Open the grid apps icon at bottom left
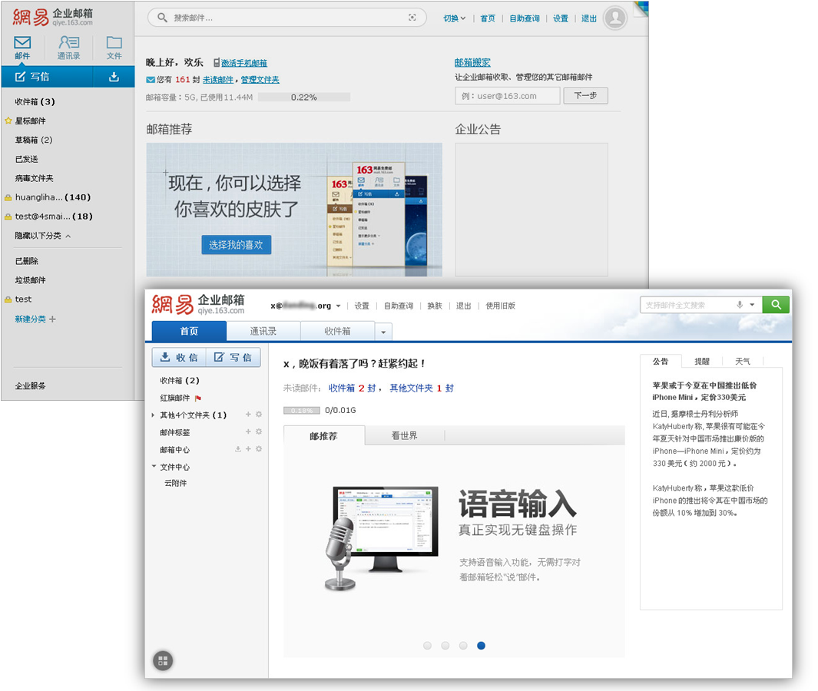The height and width of the screenshot is (691, 818). tap(163, 661)
